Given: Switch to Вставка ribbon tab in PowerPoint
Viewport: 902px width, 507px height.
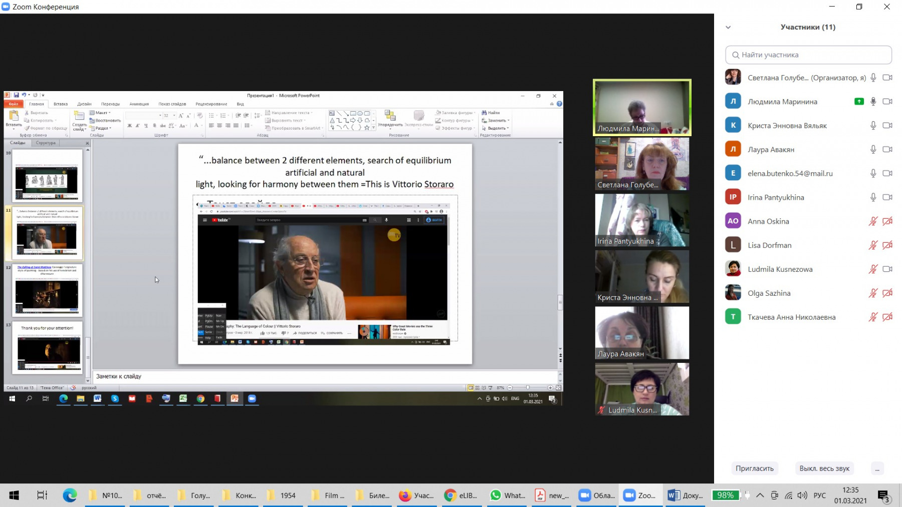Looking at the screenshot, I should point(61,104).
